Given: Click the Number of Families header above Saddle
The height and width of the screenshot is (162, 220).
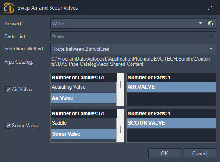Looking at the screenshot, I should coord(83,113).
